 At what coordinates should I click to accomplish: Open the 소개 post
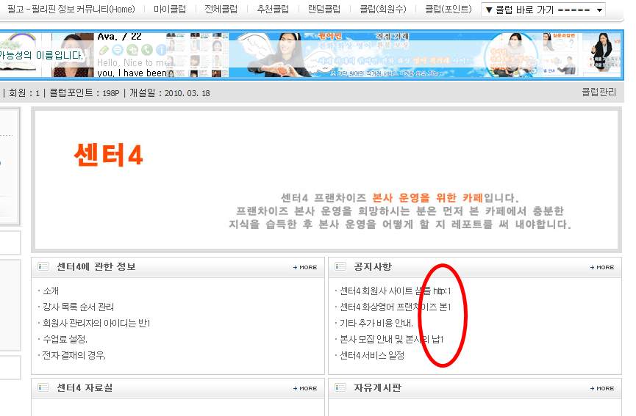click(51, 291)
